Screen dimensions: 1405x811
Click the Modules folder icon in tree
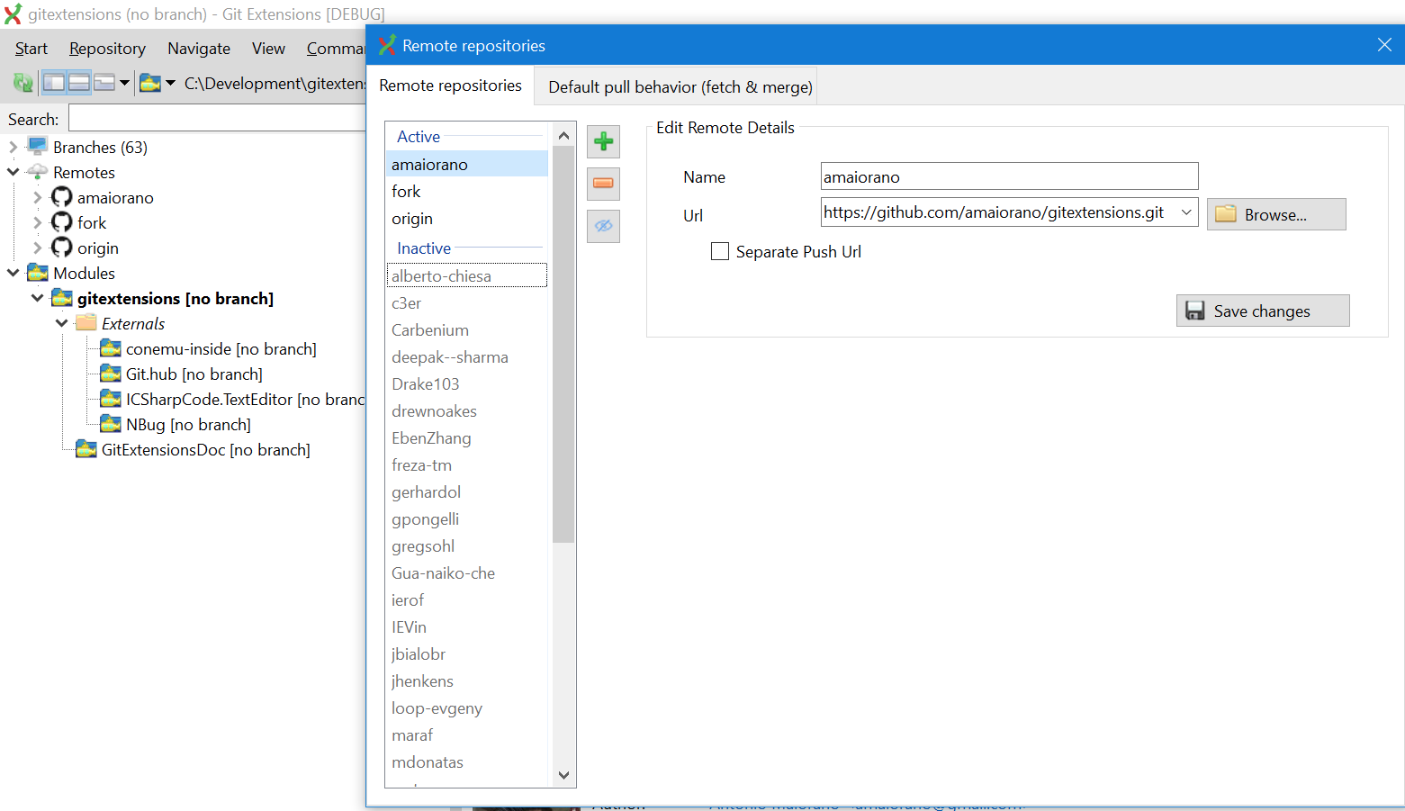38,272
